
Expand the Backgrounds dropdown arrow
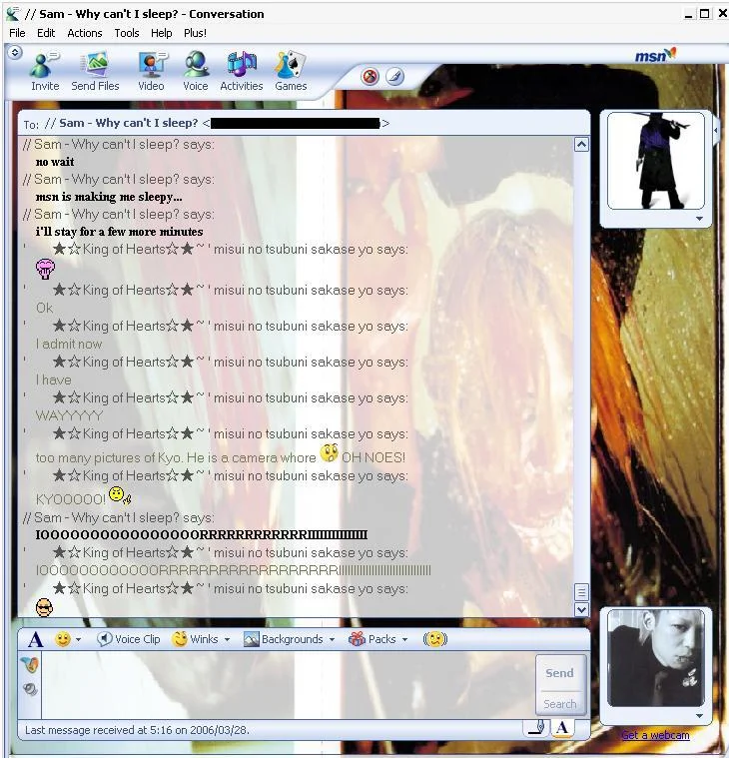(332, 639)
